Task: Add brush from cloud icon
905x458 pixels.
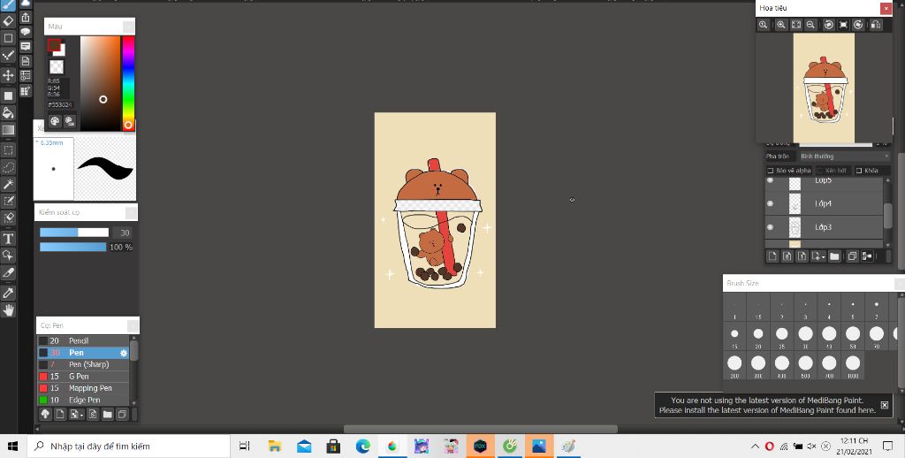Action: click(x=46, y=414)
